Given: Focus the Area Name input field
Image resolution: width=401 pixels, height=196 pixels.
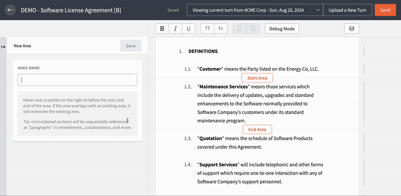Looking at the screenshot, I should [x=78, y=80].
